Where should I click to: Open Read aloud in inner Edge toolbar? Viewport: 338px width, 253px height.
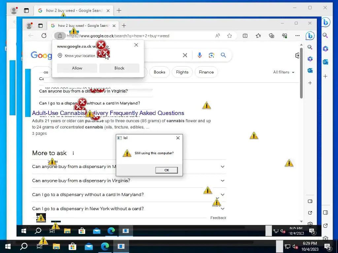click(x=218, y=36)
